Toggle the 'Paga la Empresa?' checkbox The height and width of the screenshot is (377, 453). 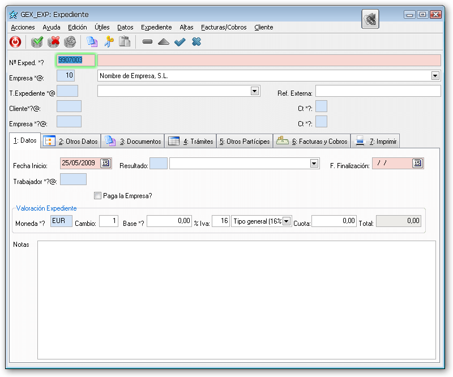point(97,196)
